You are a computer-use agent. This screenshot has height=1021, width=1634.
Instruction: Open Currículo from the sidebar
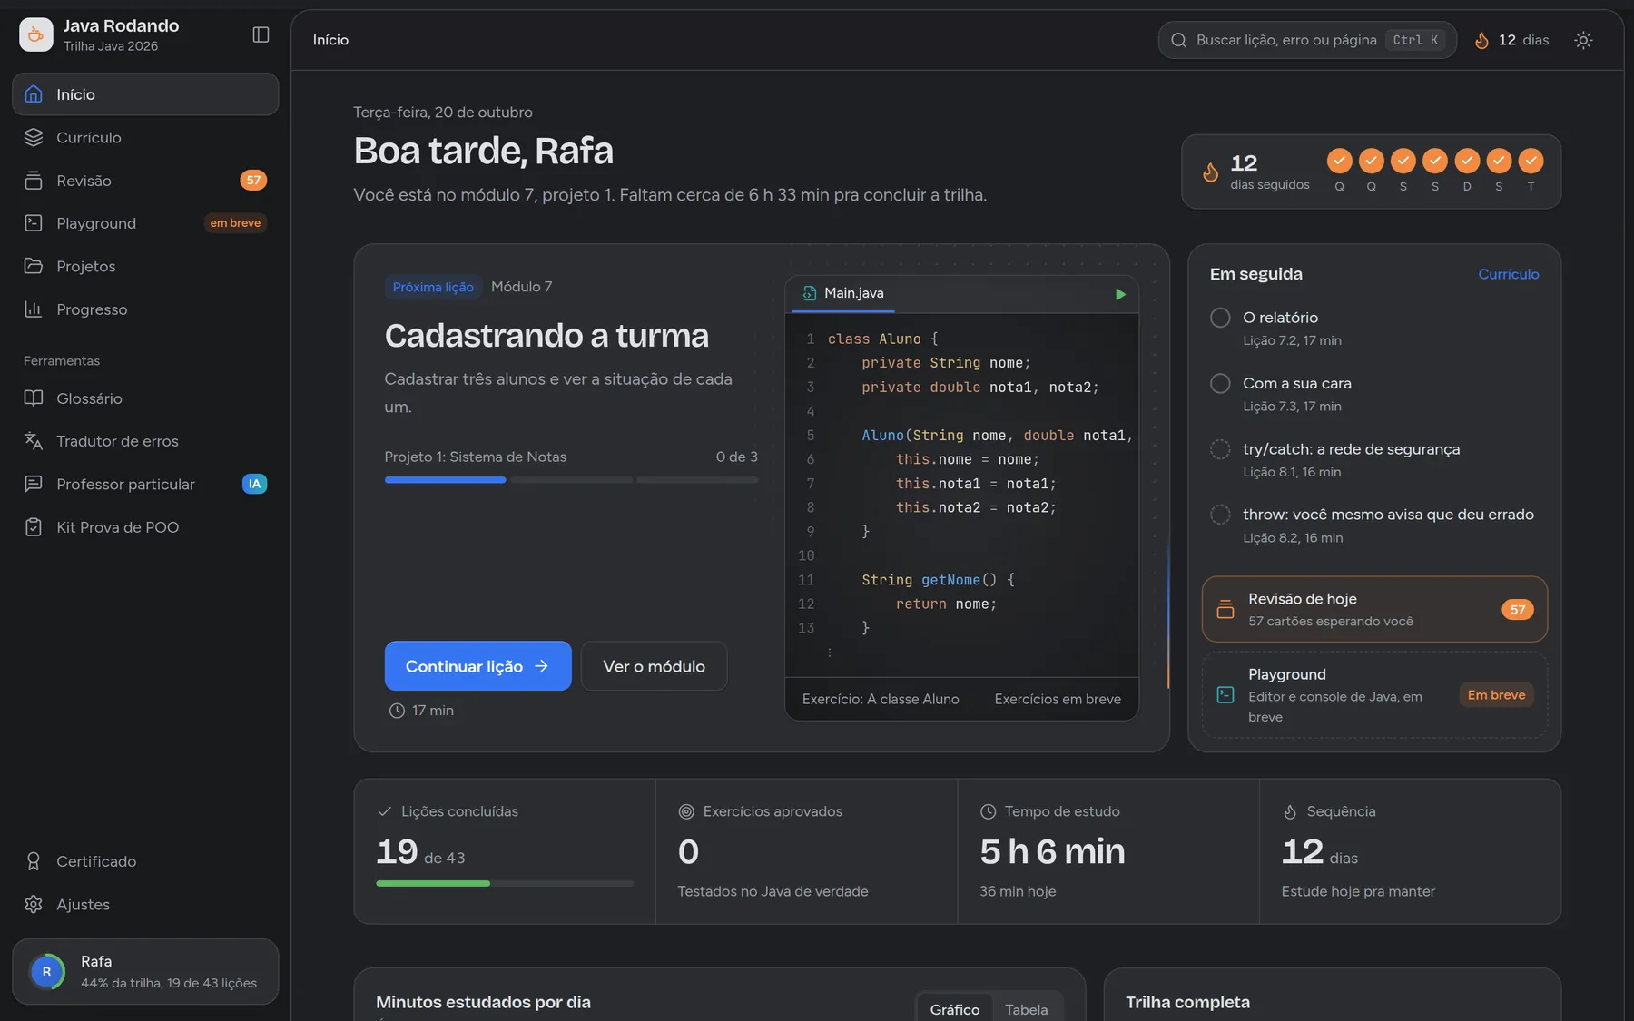point(145,137)
